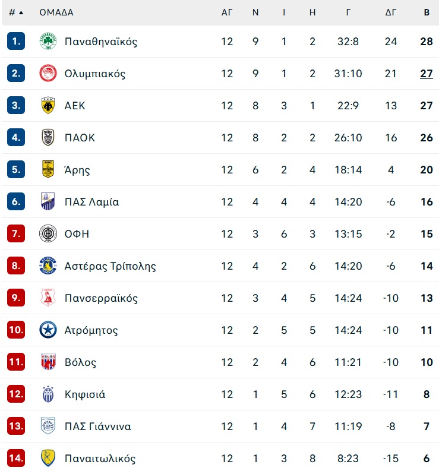
Task: Open the Πανσερραϊκός team page link
Action: pyautogui.click(x=101, y=298)
